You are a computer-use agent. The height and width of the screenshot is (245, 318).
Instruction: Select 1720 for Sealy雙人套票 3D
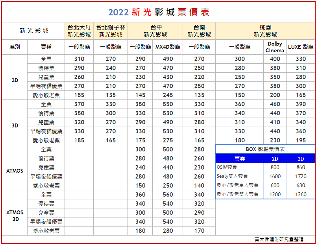point(301,176)
